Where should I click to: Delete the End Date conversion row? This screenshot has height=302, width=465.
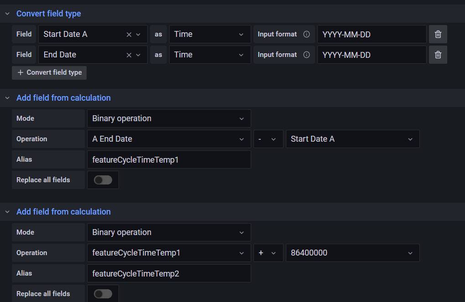[437, 54]
